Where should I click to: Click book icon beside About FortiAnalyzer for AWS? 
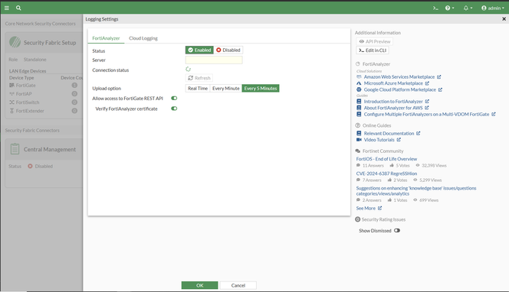pyautogui.click(x=359, y=108)
